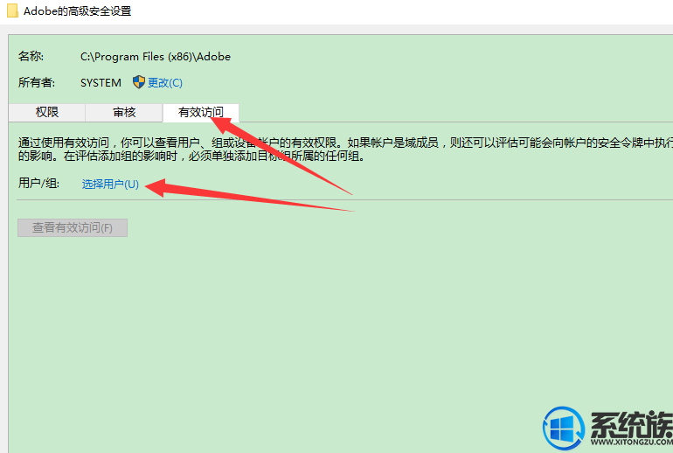Switch to the 审核 tab
673x453 pixels.
[x=124, y=113]
